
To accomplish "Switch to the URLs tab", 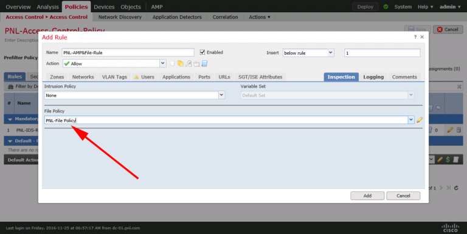I will coord(224,77).
